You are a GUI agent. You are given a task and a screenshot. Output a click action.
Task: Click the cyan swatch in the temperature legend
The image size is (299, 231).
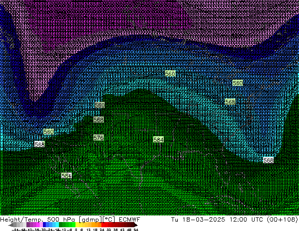[57, 224]
